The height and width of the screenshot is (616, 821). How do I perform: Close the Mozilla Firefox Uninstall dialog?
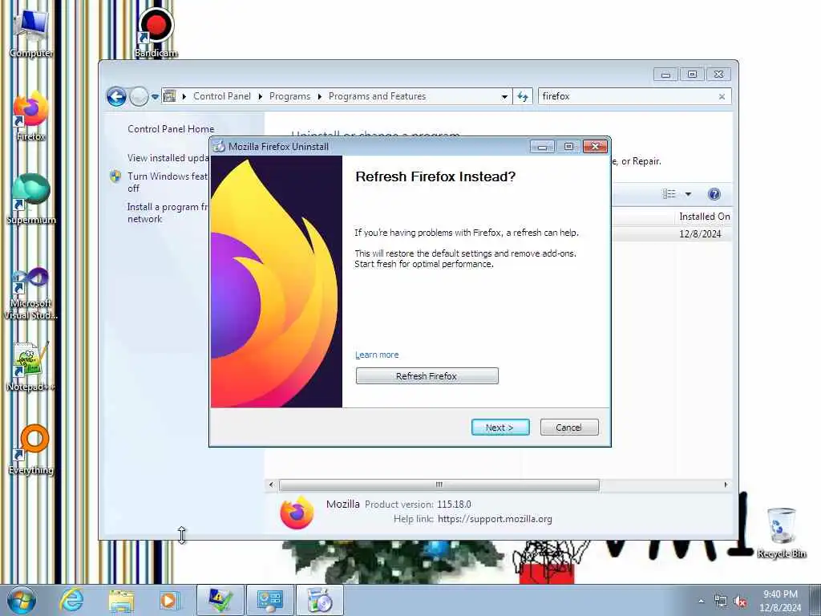point(595,147)
